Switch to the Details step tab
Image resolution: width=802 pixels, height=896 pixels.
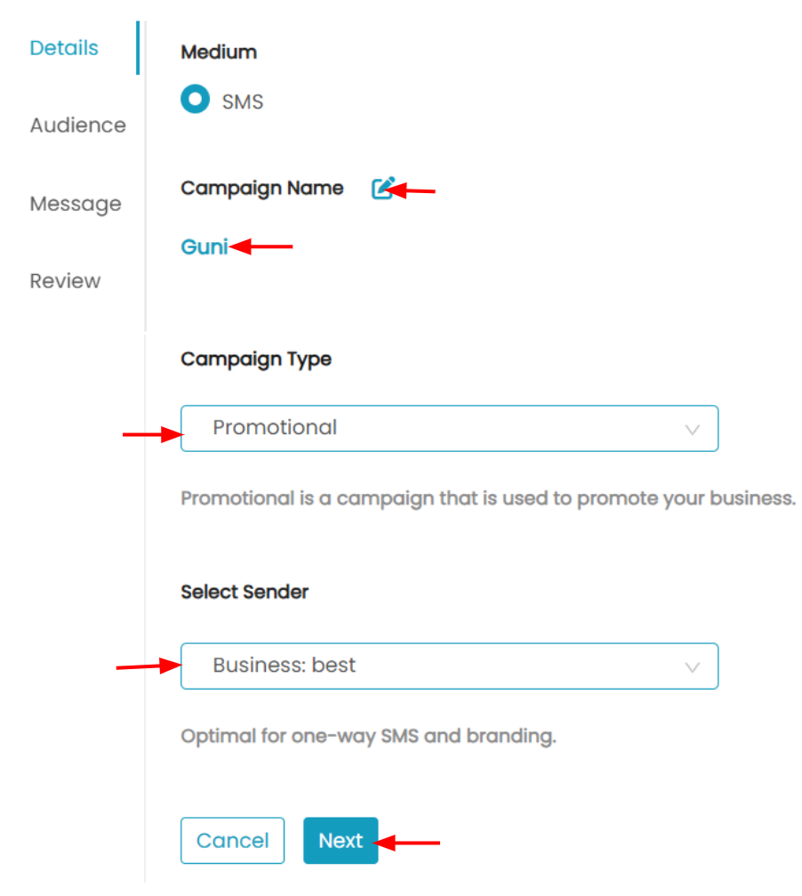[x=64, y=48]
